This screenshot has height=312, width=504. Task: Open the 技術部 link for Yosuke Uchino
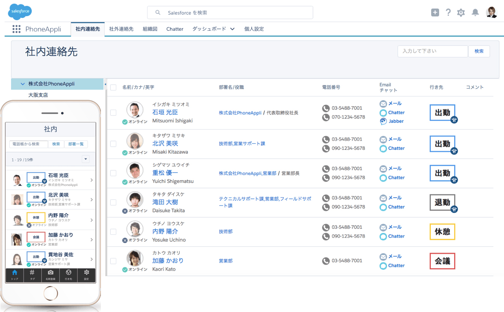(x=226, y=232)
